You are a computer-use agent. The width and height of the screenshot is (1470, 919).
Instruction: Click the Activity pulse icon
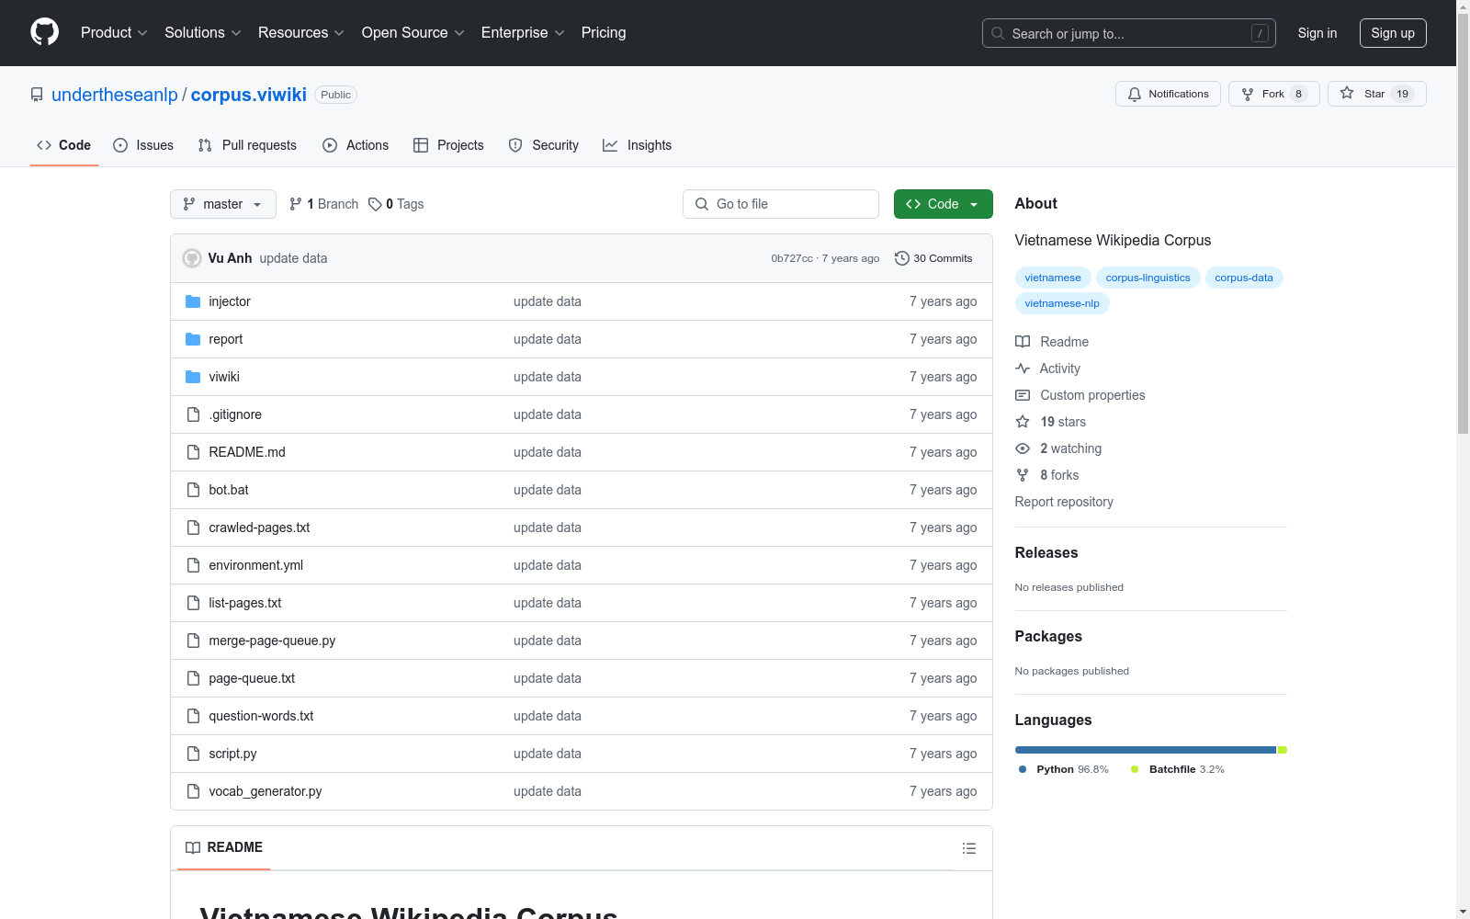coord(1023,369)
